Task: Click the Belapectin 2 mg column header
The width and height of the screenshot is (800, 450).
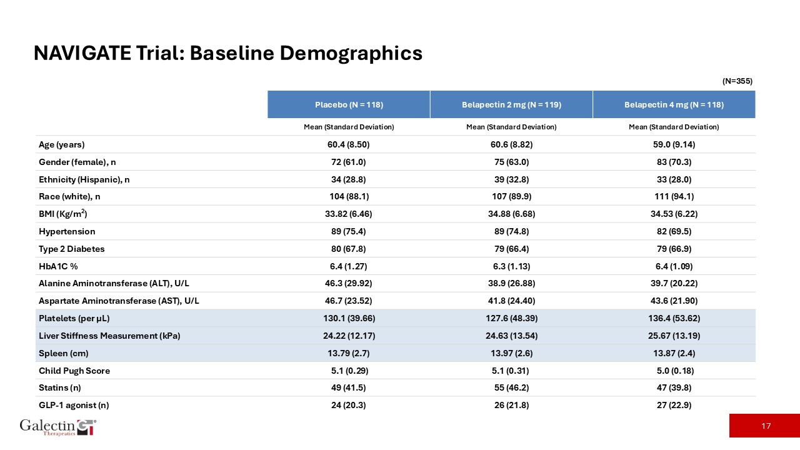Action: click(x=511, y=104)
